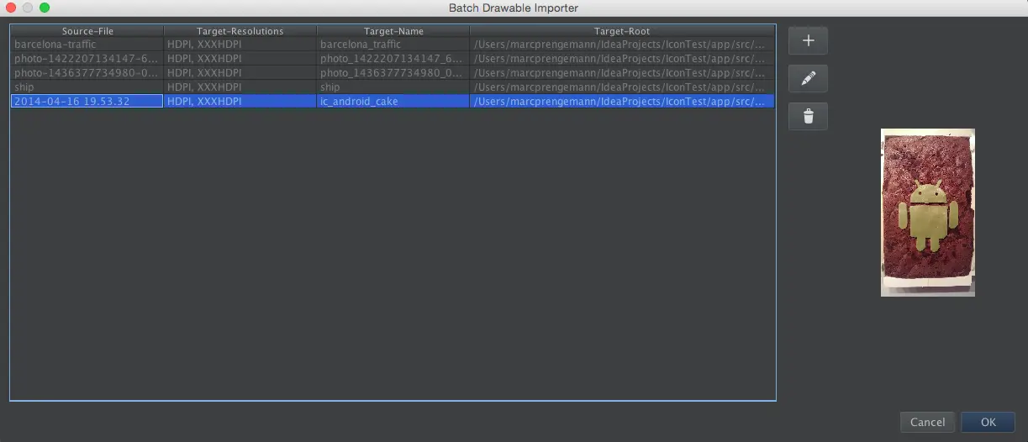1028x442 pixels.
Task: Click the green maximize window button
Action: [45, 8]
